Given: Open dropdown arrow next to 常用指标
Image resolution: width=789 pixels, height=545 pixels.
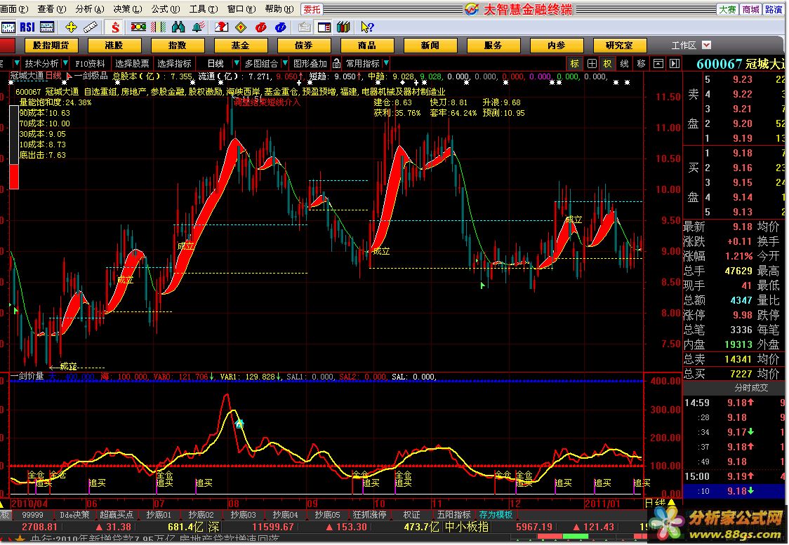Looking at the screenshot, I should [386, 63].
